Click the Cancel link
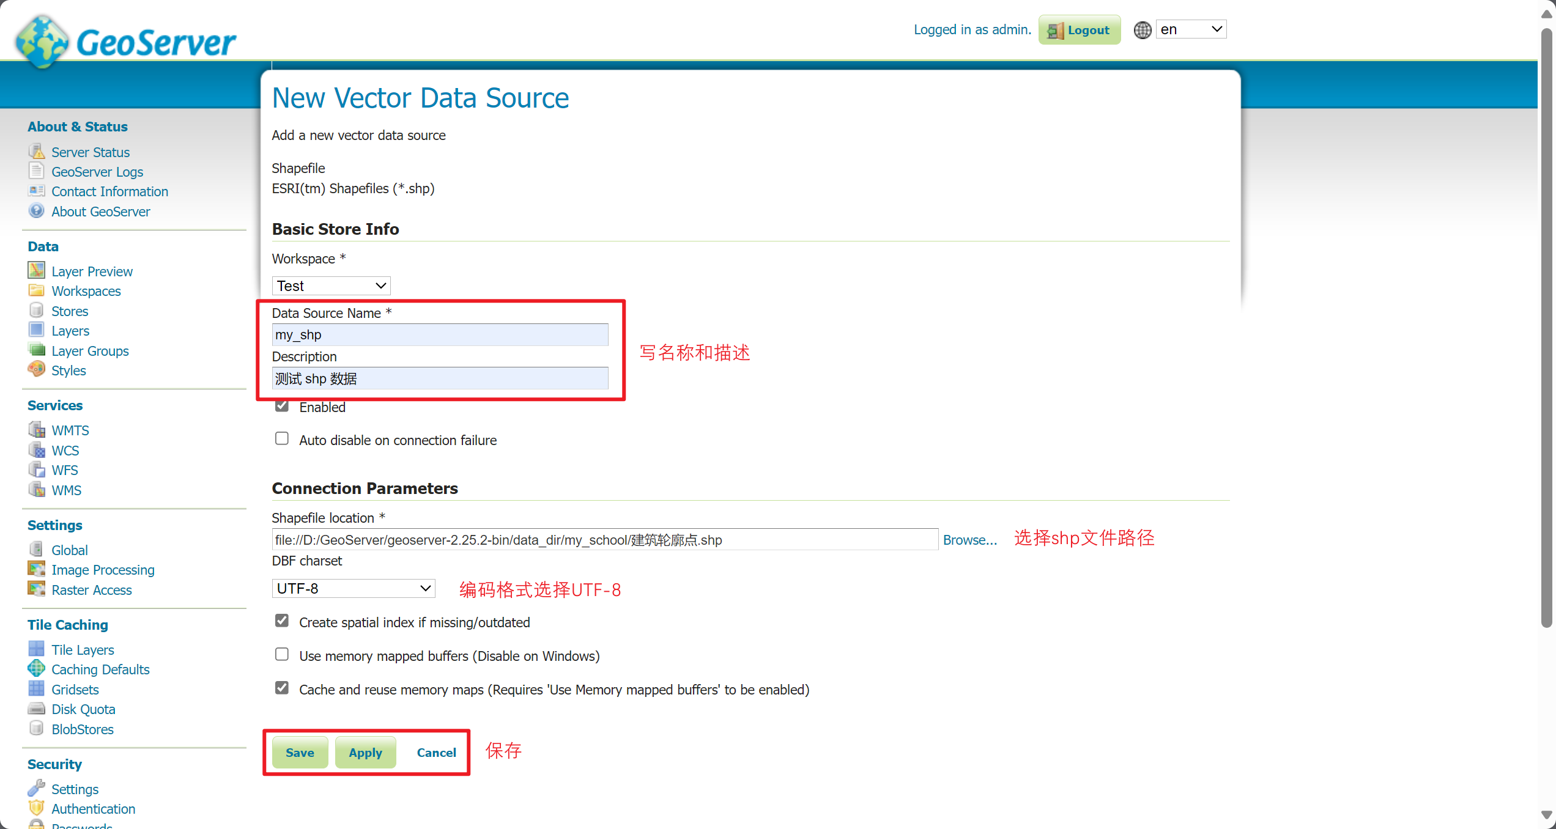 pos(436,753)
